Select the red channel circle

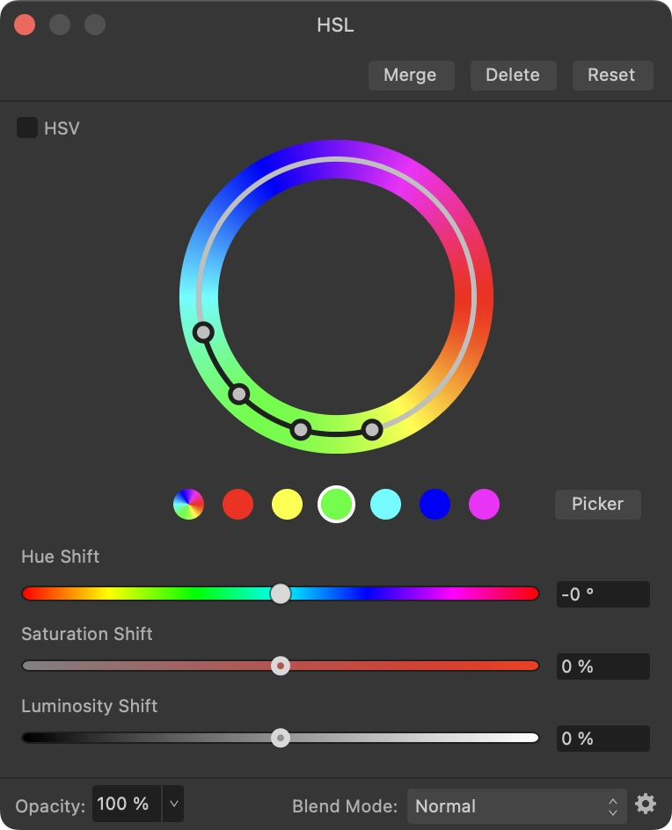(x=237, y=504)
